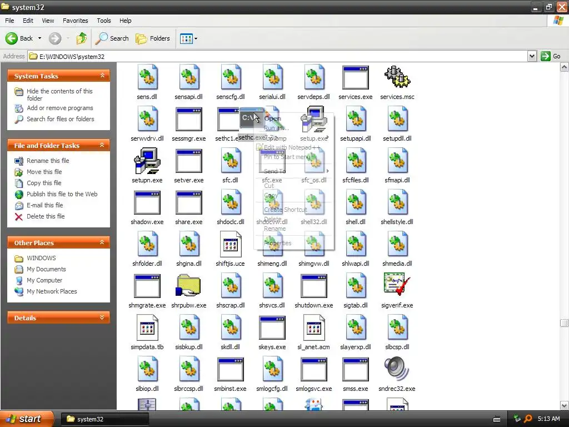Screen dimensions: 569x427
Task: Select the skeys.exe file icon
Action: point(272,327)
